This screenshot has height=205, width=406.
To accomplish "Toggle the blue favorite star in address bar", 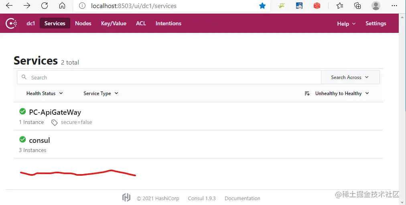I will coord(262,6).
